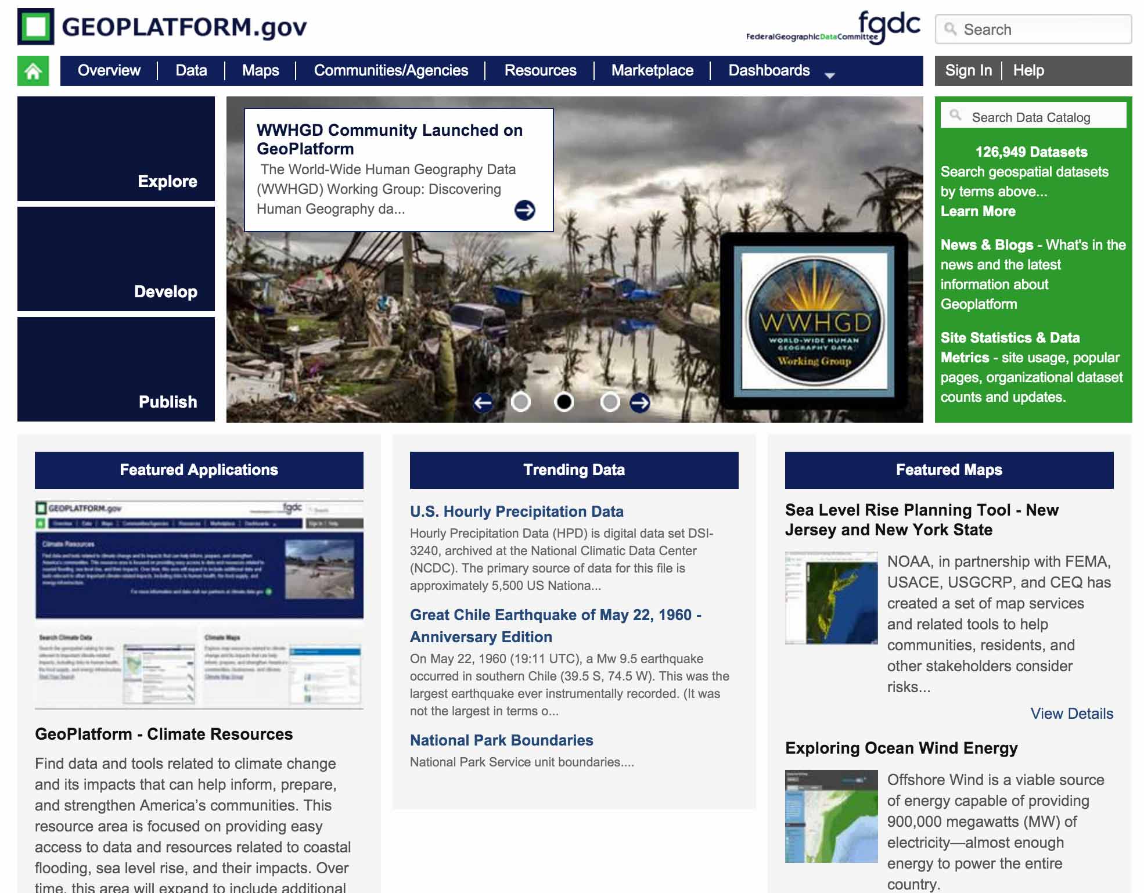The width and height of the screenshot is (1144, 893).
Task: Select the third carousel slide dot
Action: [x=610, y=402]
